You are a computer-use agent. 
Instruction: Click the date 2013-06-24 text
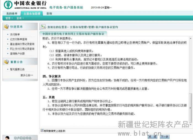(97, 8)
